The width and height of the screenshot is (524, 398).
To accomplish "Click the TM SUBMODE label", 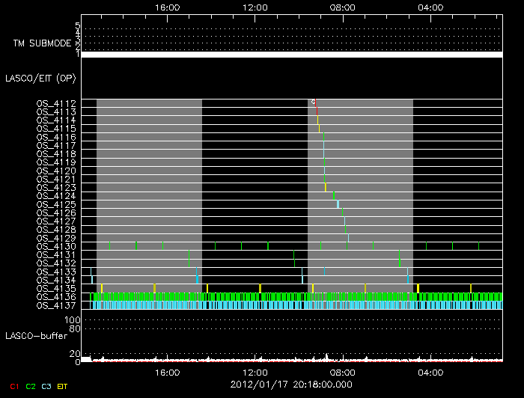I will click(x=41, y=43).
